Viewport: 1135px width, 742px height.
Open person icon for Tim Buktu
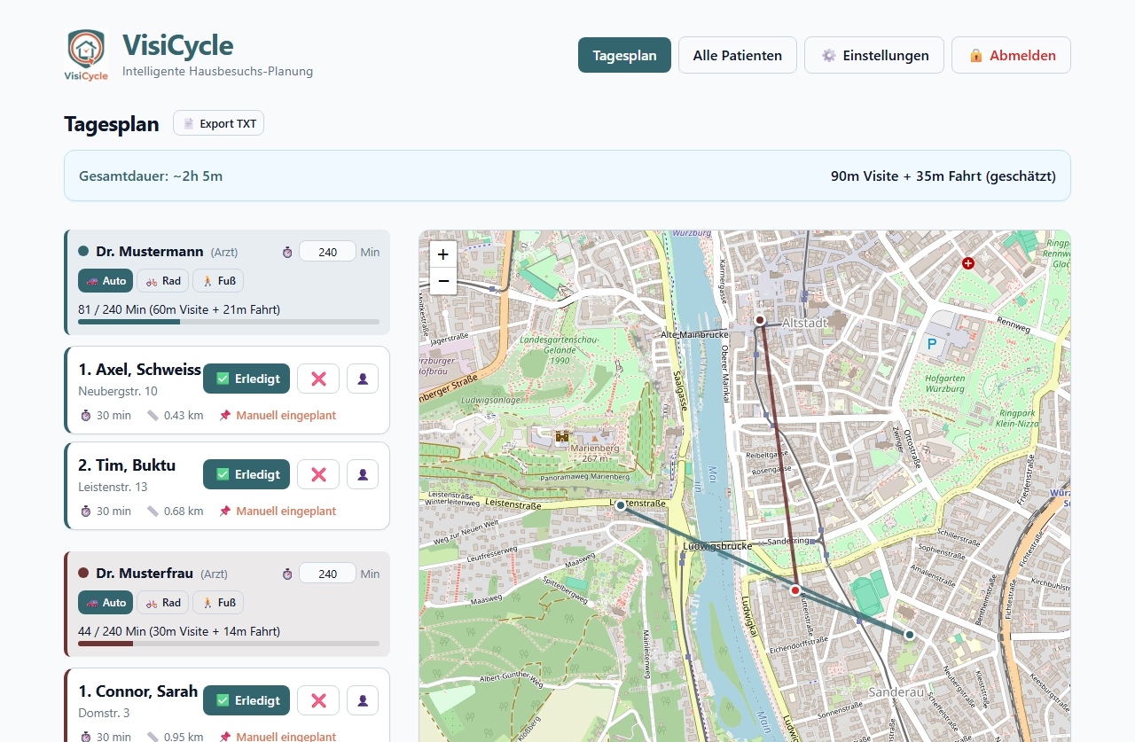[x=362, y=474]
